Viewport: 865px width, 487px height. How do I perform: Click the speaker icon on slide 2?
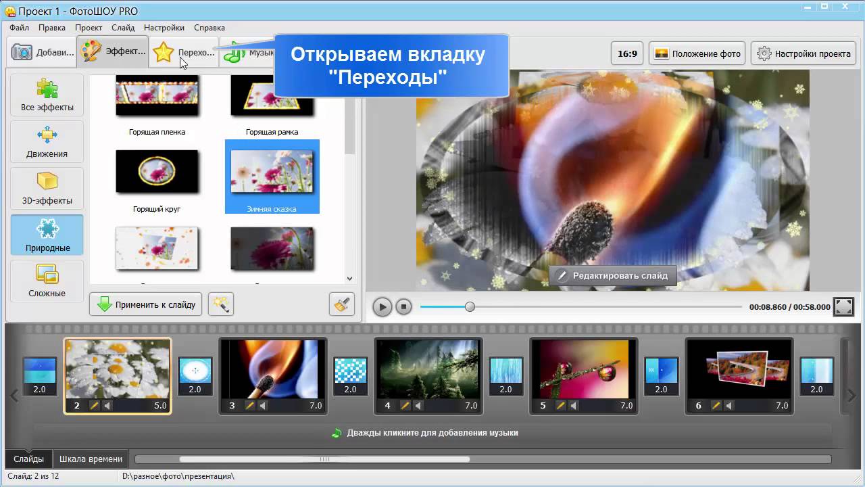pyautogui.click(x=107, y=406)
